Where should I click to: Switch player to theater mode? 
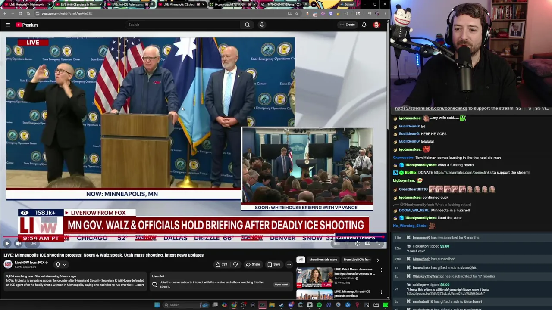(x=367, y=244)
